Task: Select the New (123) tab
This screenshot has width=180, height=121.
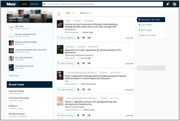Action: (70, 13)
